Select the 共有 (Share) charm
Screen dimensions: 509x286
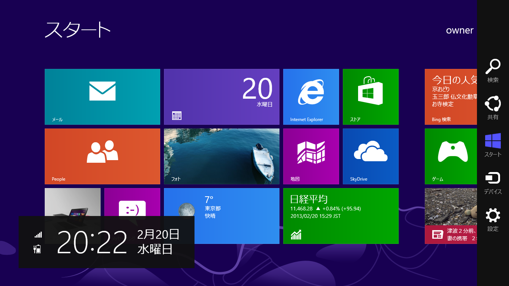point(493,108)
